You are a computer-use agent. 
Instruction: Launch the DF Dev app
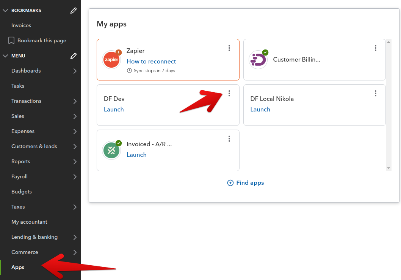click(x=114, y=110)
